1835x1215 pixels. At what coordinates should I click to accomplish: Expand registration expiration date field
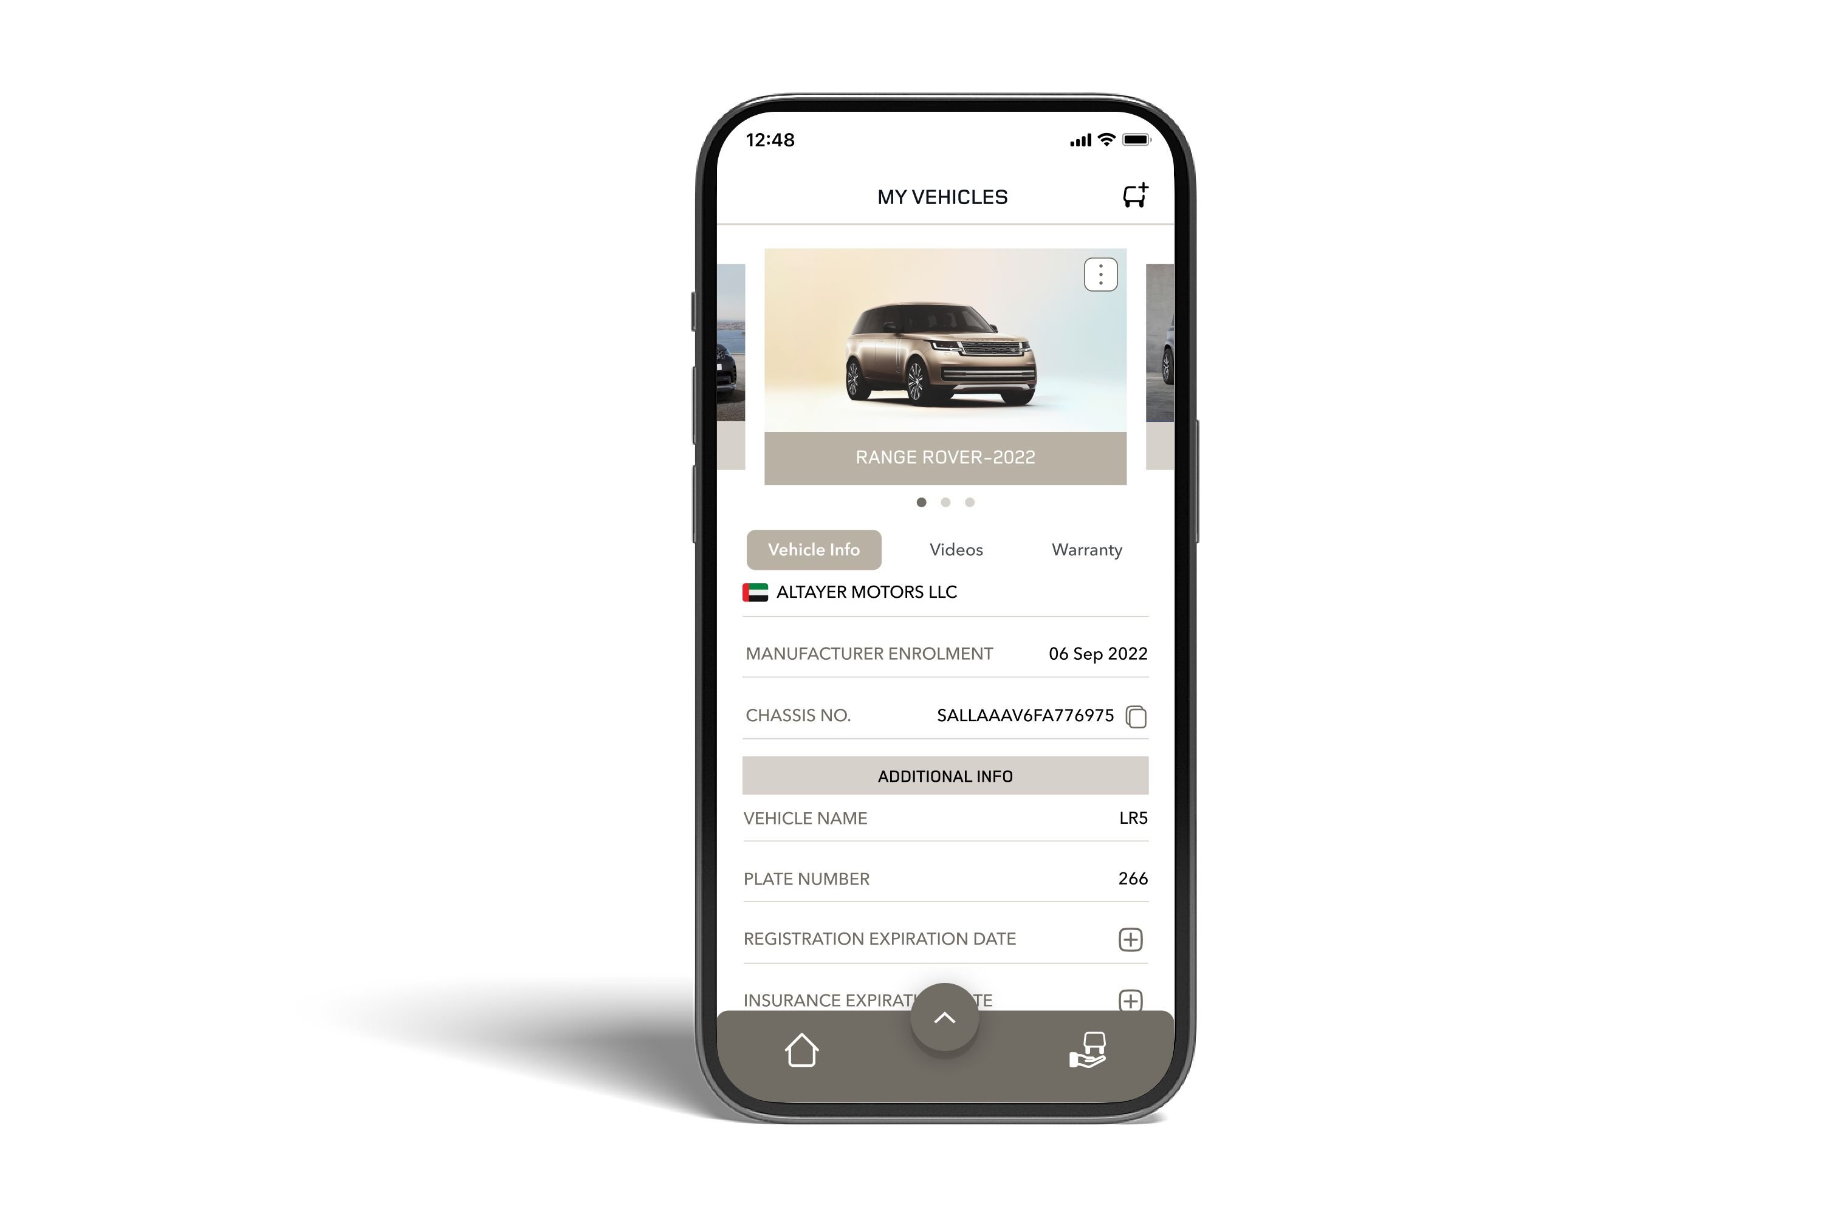point(1130,939)
